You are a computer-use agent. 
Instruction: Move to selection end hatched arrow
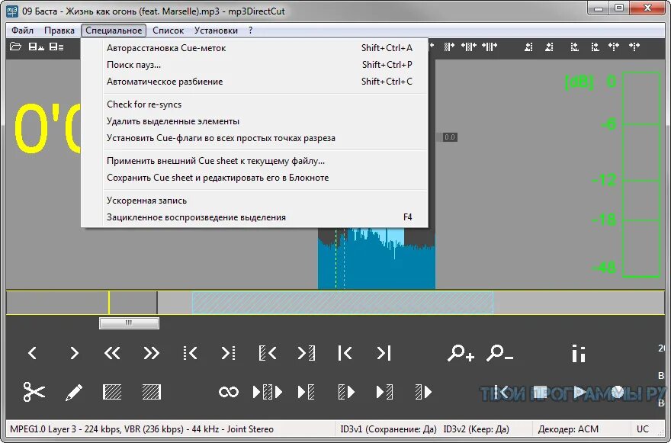coord(307,353)
